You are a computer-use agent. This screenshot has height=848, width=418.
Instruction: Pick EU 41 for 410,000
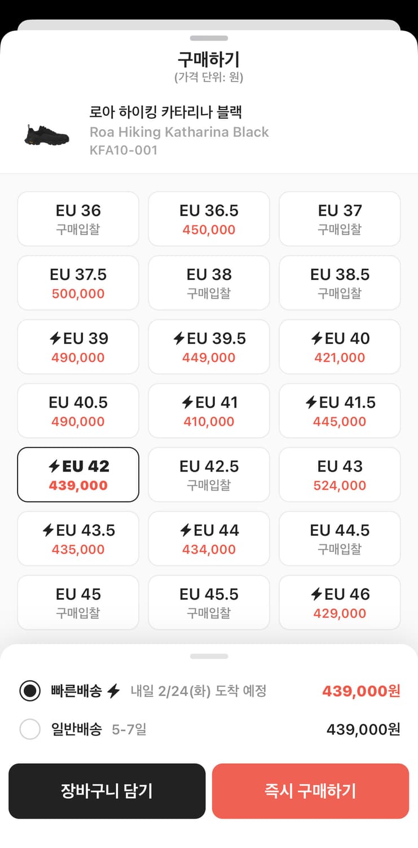(x=209, y=411)
